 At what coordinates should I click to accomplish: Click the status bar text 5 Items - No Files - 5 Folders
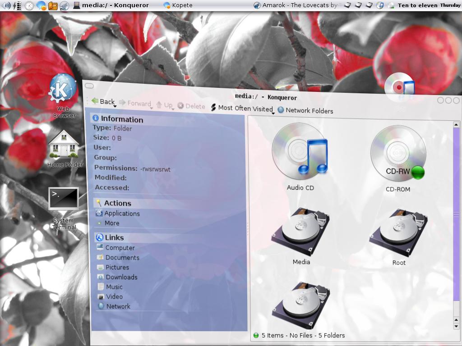(x=303, y=335)
